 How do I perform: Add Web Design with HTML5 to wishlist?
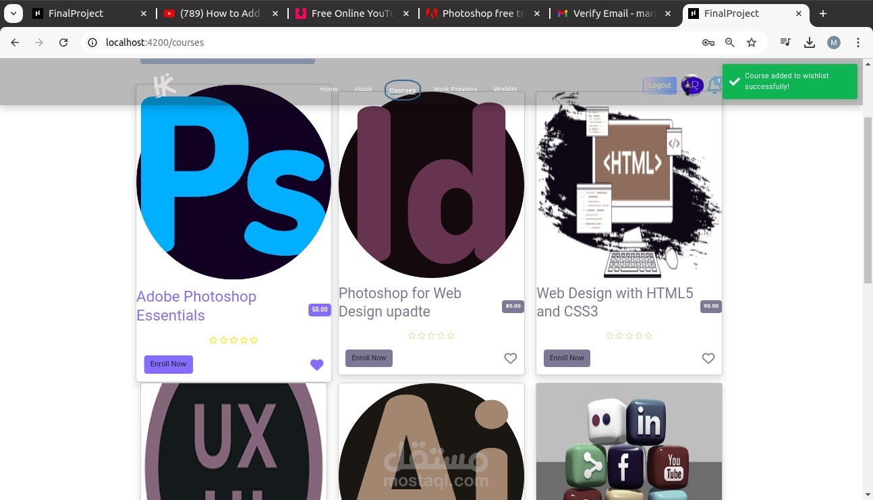point(708,358)
